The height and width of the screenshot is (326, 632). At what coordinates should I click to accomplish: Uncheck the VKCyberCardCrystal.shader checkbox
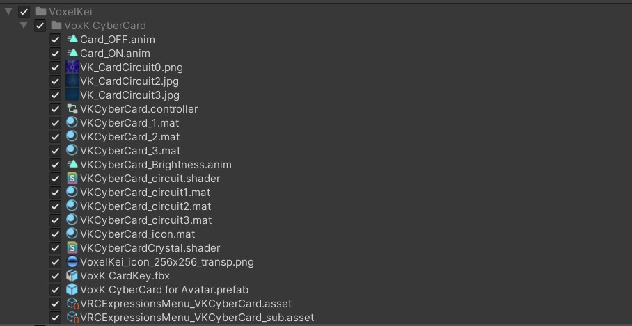click(56, 248)
